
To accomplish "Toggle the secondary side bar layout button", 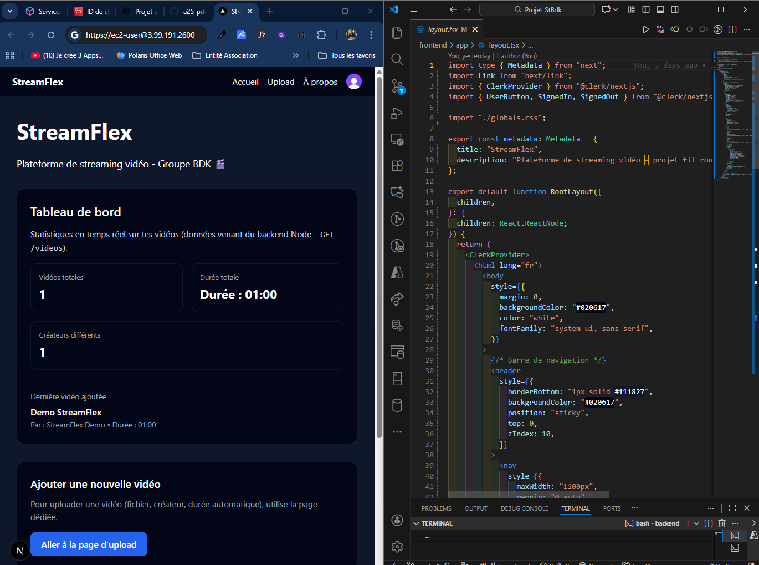I will (675, 9).
